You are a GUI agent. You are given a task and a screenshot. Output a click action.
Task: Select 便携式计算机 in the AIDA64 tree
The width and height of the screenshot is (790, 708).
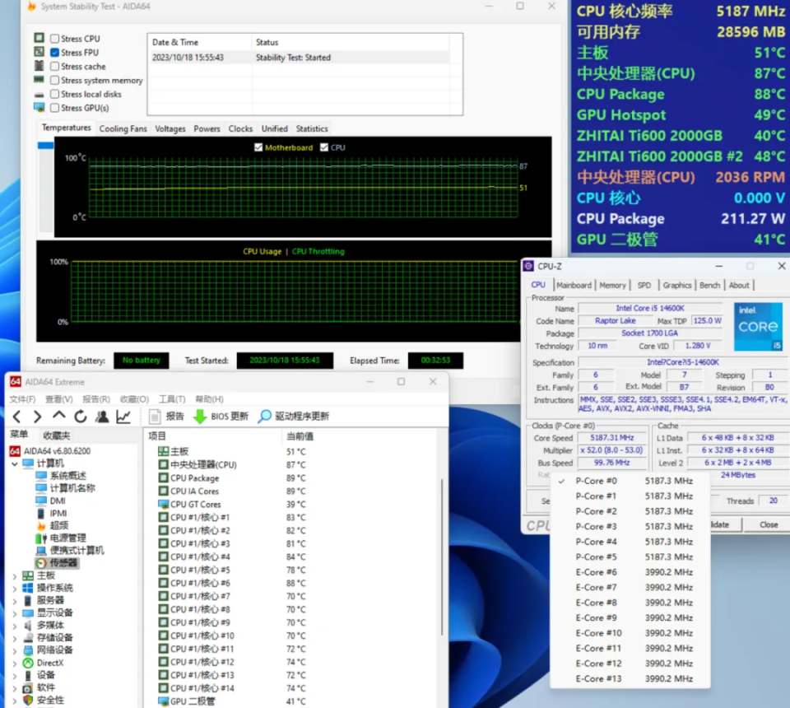(77, 550)
